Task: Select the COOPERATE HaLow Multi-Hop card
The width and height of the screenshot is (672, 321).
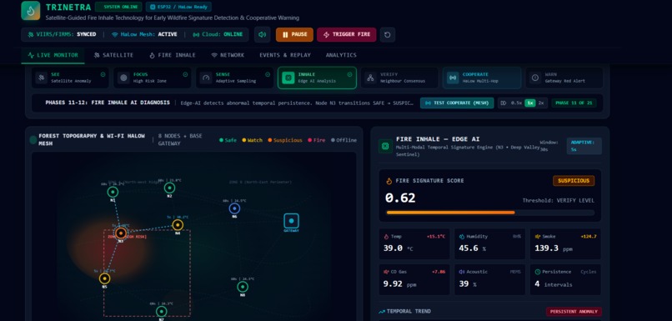Action: tap(482, 78)
